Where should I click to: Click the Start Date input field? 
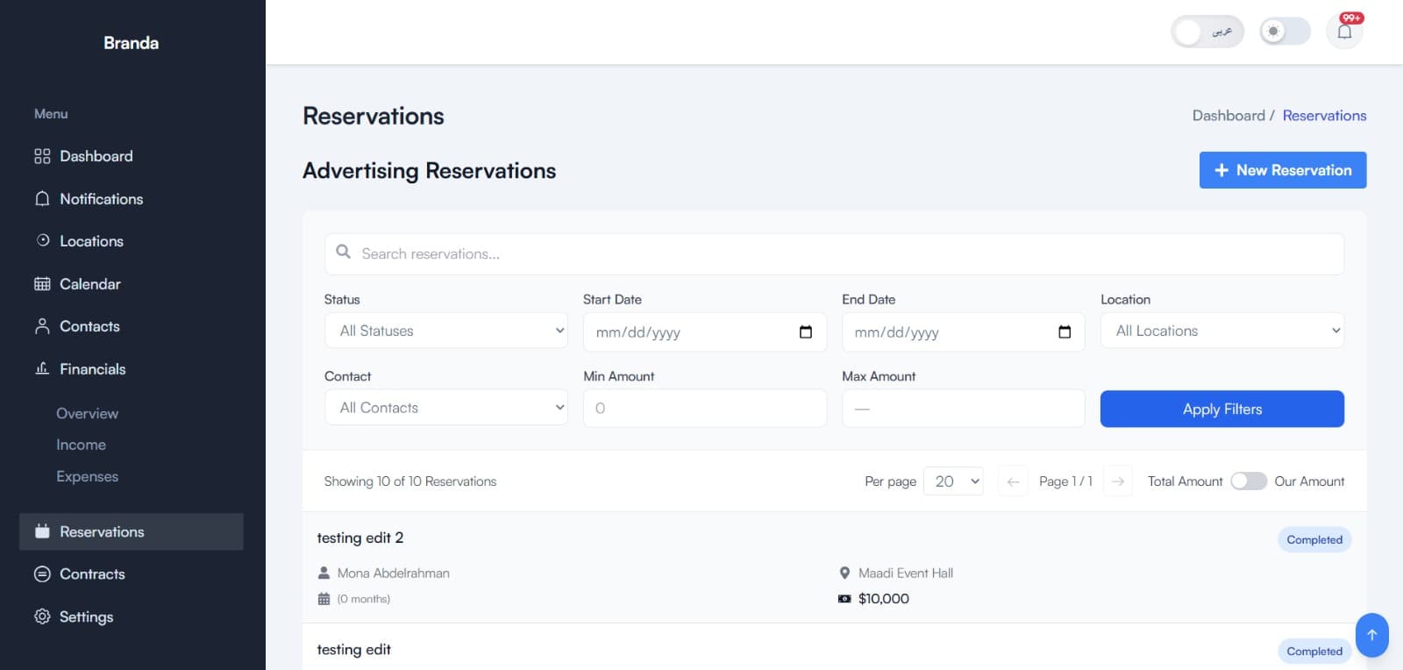tap(705, 331)
